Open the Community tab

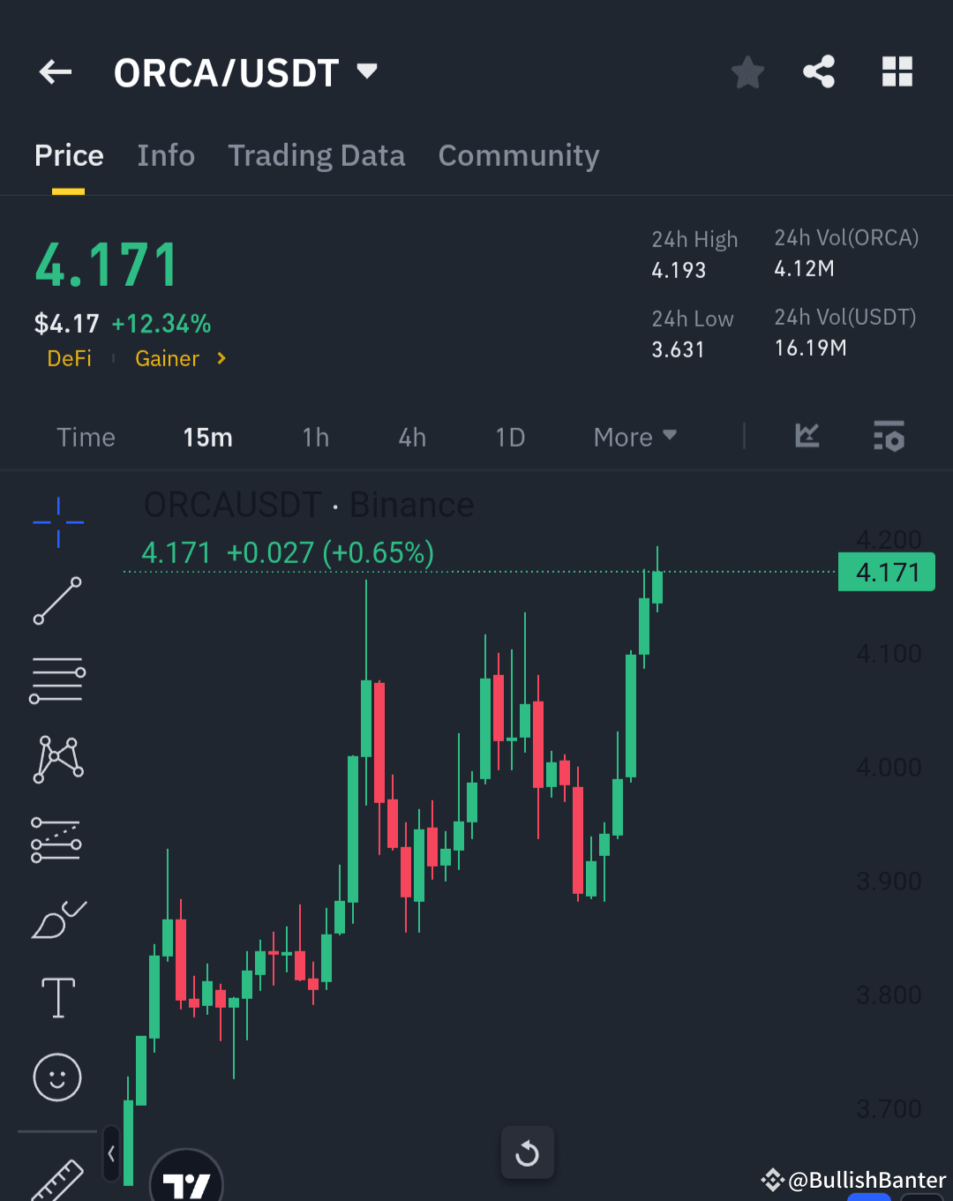[519, 155]
